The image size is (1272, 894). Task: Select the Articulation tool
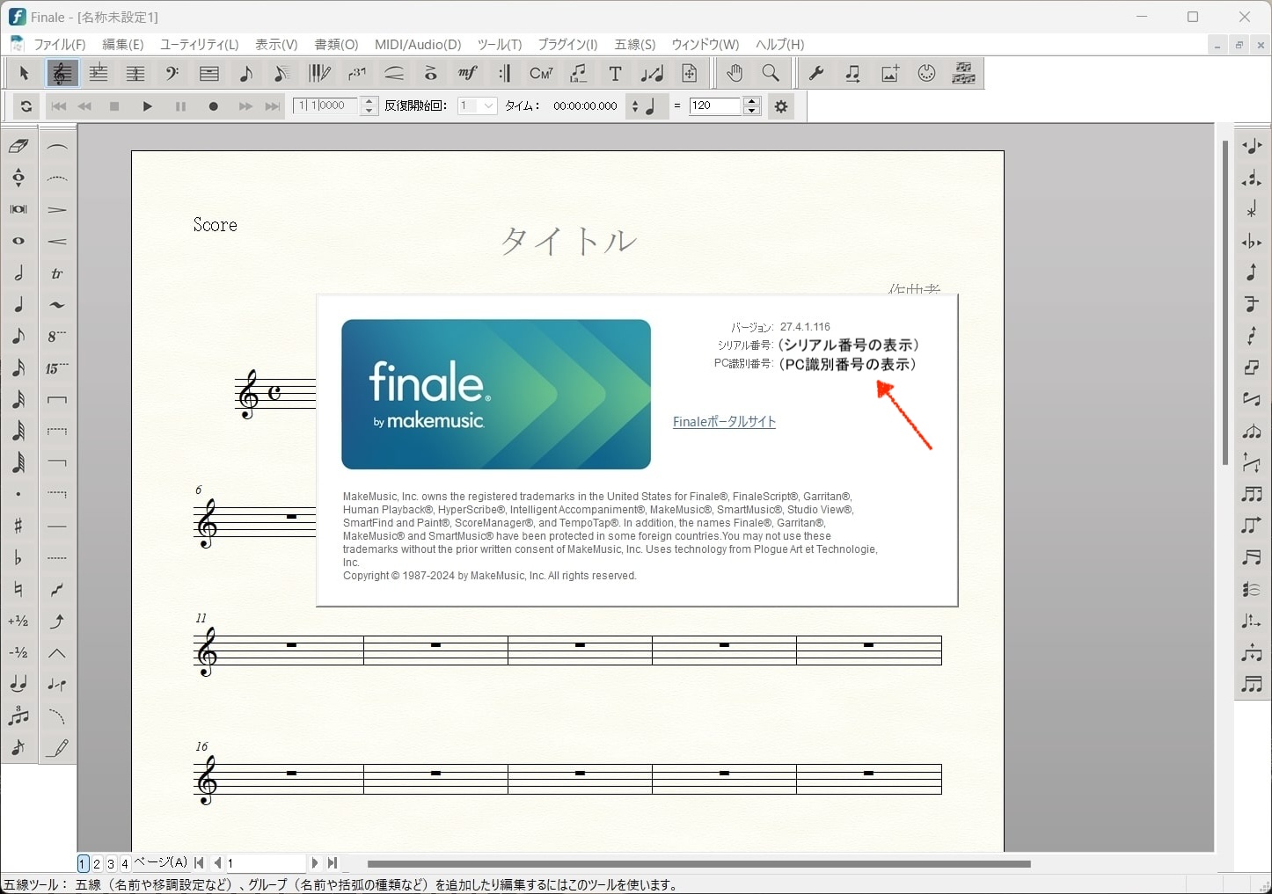click(x=430, y=74)
